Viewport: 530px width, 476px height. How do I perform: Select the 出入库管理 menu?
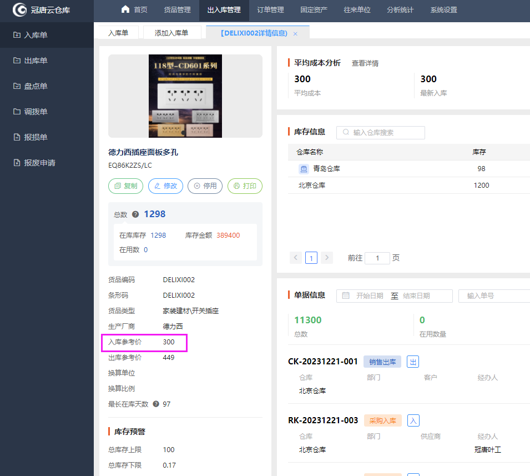click(224, 10)
